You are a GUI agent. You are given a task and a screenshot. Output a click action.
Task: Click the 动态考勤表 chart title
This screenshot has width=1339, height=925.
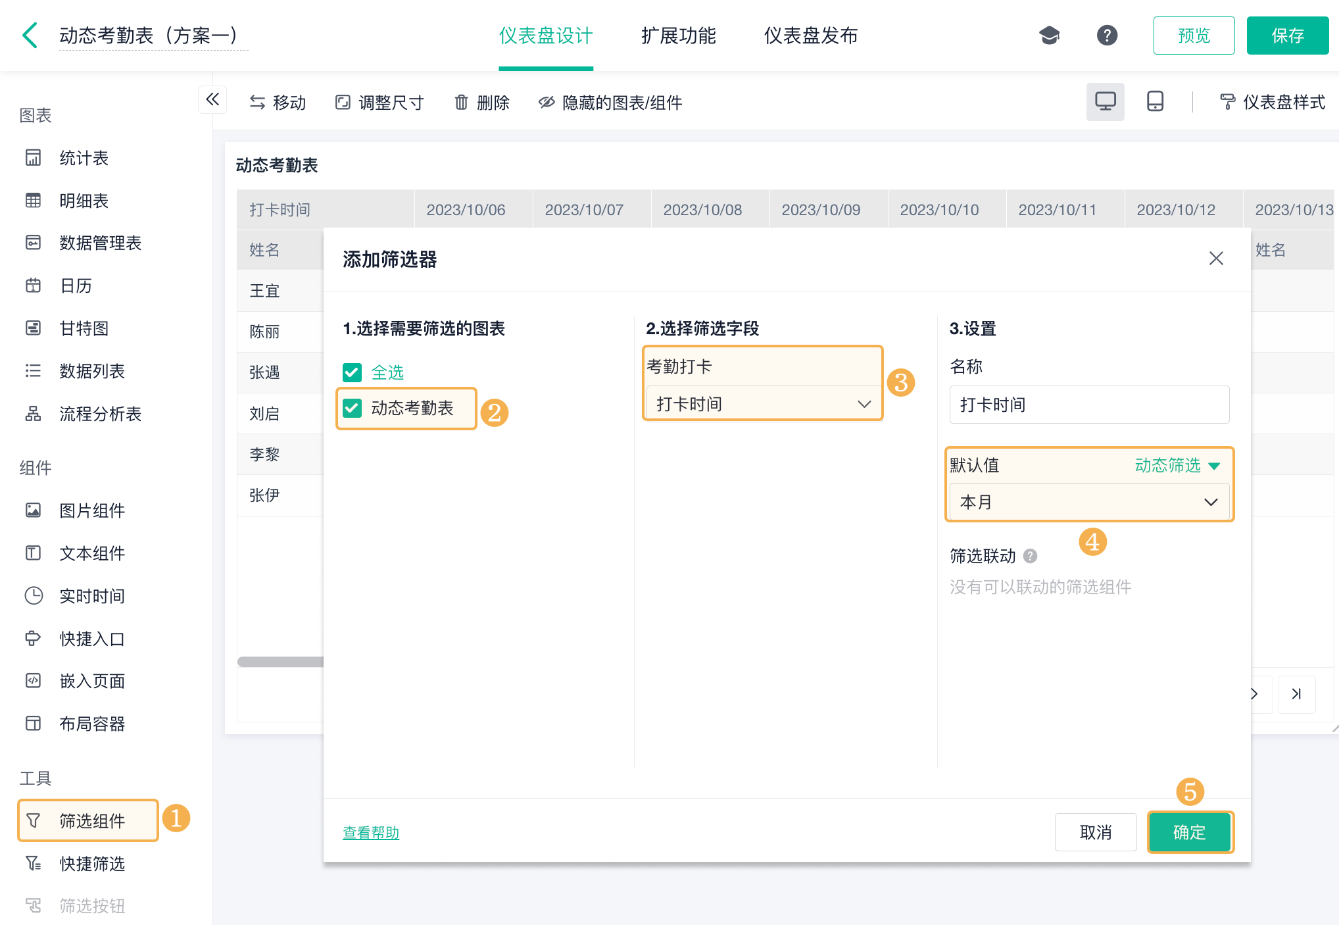[x=277, y=165]
